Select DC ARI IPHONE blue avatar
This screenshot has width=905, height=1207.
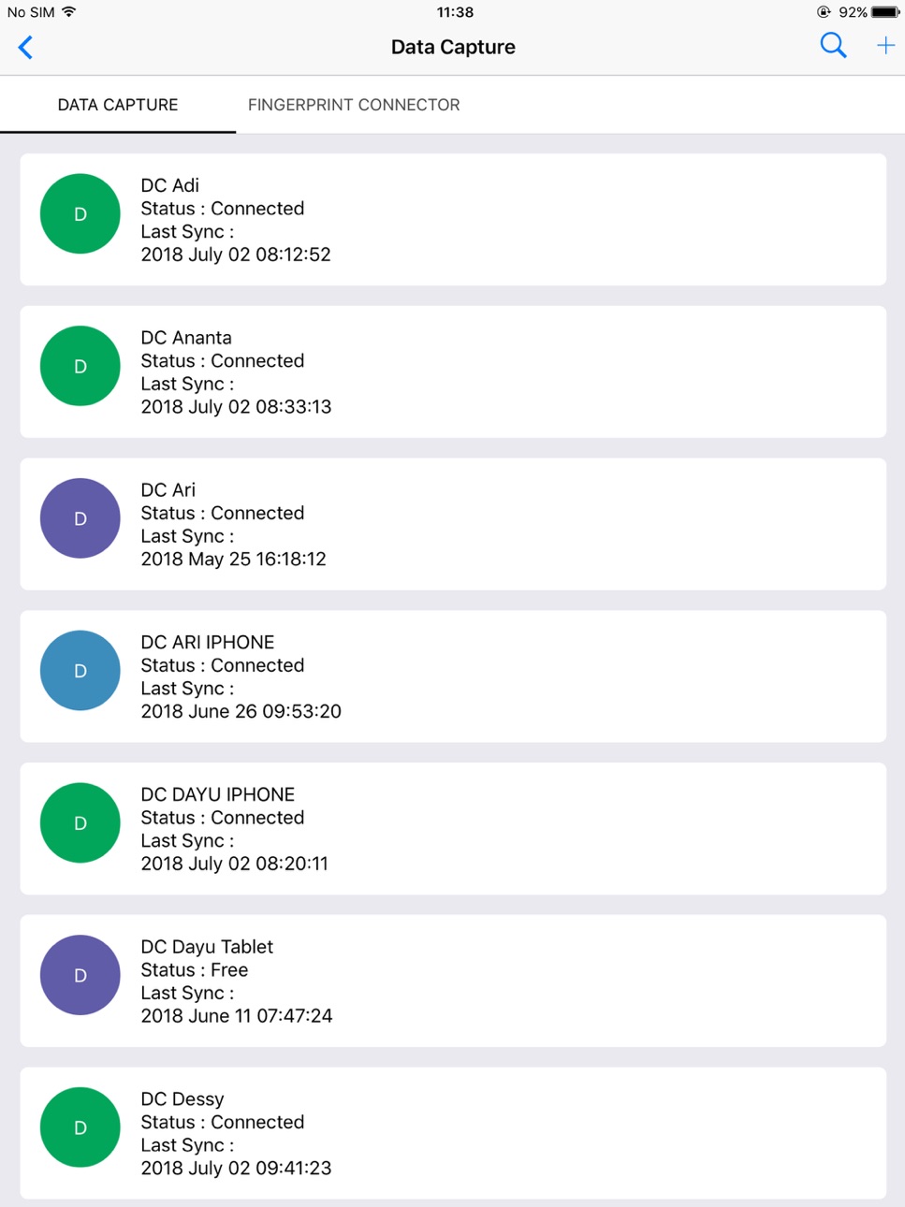80,671
